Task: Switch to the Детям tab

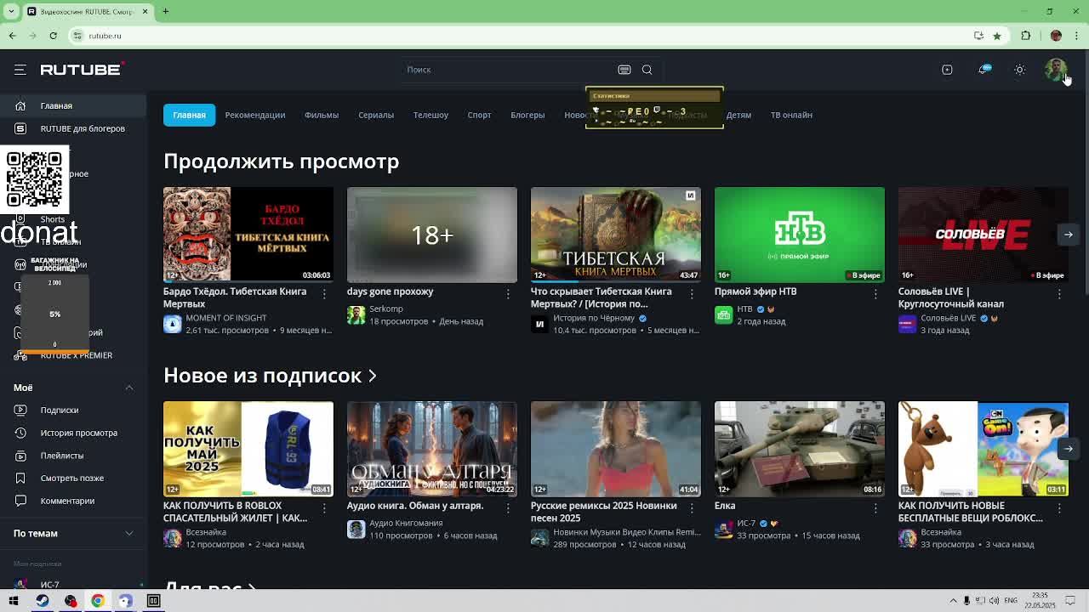Action: coord(738,115)
